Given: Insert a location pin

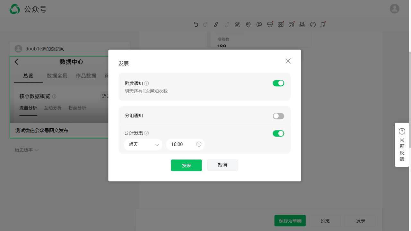Looking at the screenshot, I should [x=248, y=24].
